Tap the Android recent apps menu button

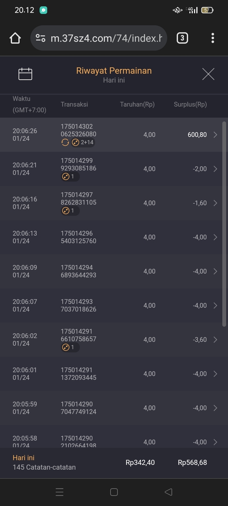point(60,492)
